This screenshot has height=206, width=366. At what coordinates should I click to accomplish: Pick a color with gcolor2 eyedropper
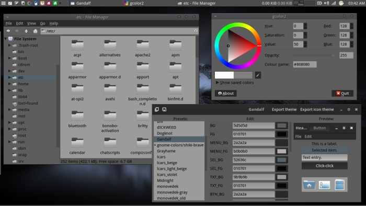point(258,75)
